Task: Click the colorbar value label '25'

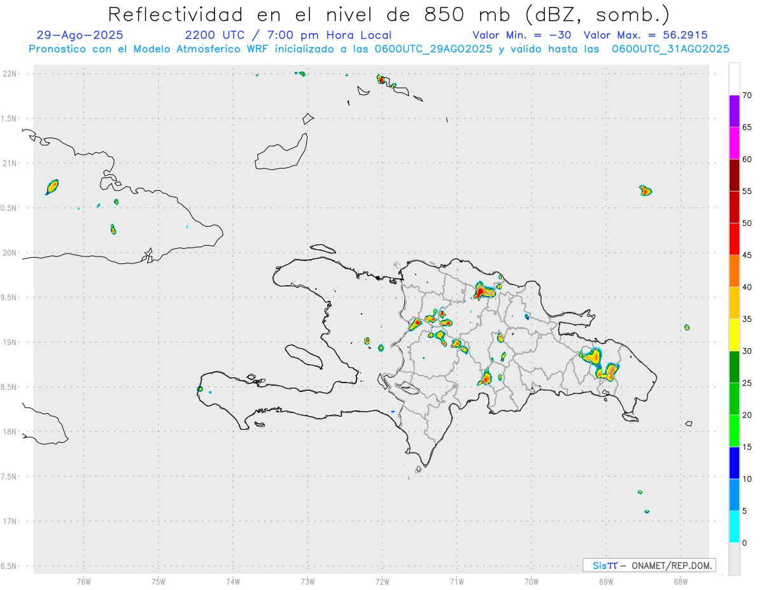Action: [748, 383]
